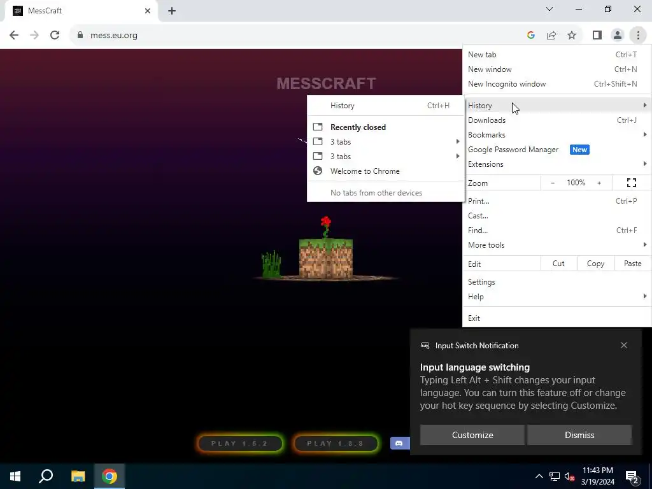Select Cast... in the Chrome menu
652x489 pixels.
click(556, 216)
